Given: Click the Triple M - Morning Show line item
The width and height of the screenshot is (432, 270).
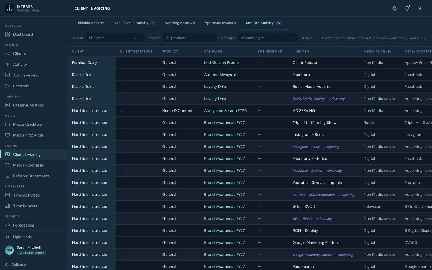Looking at the screenshot, I should tap(315, 123).
